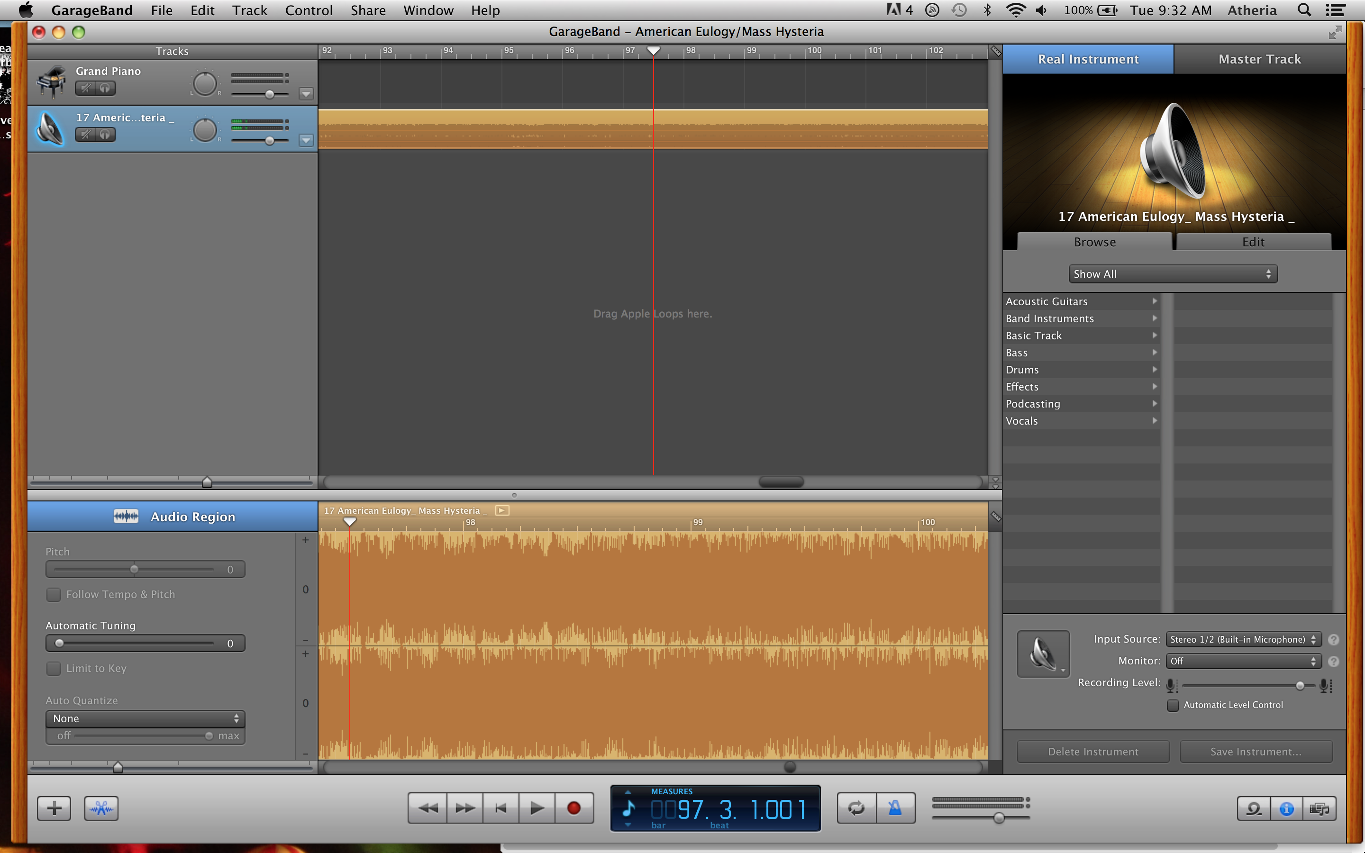Adjust the Grand Piano pan knob

coord(205,83)
